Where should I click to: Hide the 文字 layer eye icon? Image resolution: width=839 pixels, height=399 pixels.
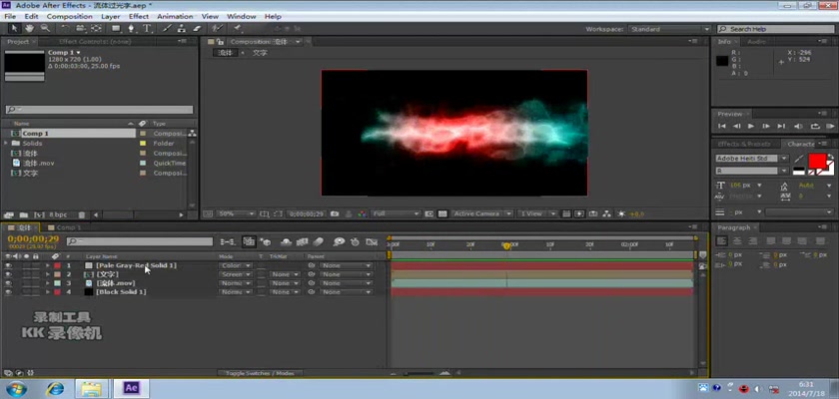pos(8,274)
